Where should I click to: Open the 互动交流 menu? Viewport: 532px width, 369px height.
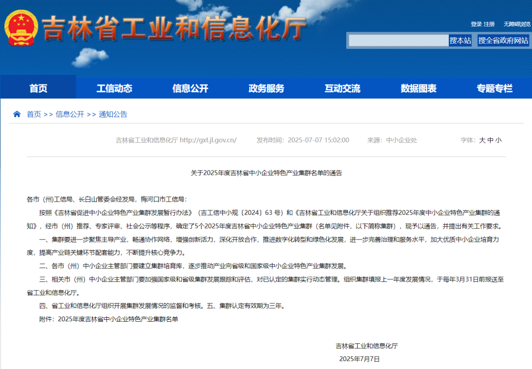[342, 88]
